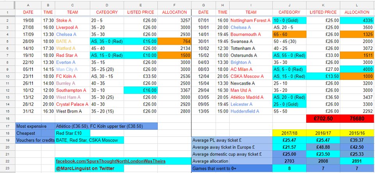375x173 pixels.
Task: Select column L header
Action: click(357, 5)
